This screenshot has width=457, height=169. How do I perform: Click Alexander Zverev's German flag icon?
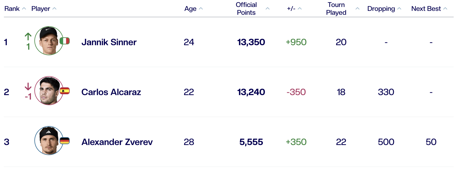tap(65, 141)
